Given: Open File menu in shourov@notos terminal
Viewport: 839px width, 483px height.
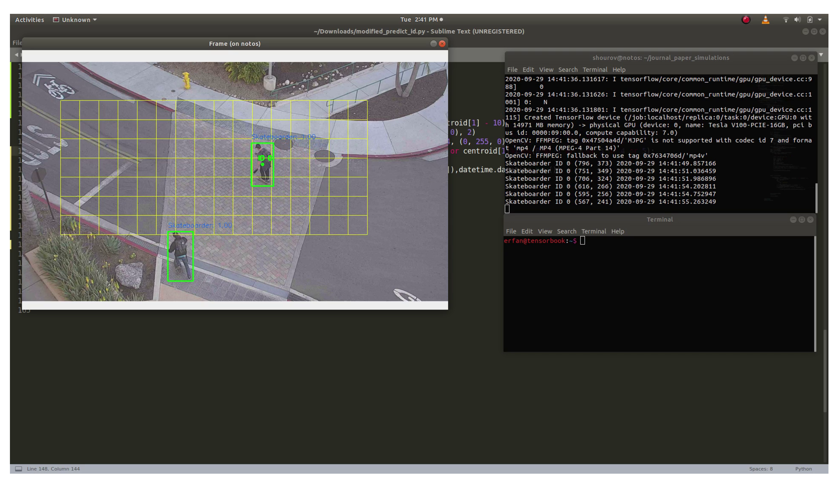Looking at the screenshot, I should coord(512,70).
